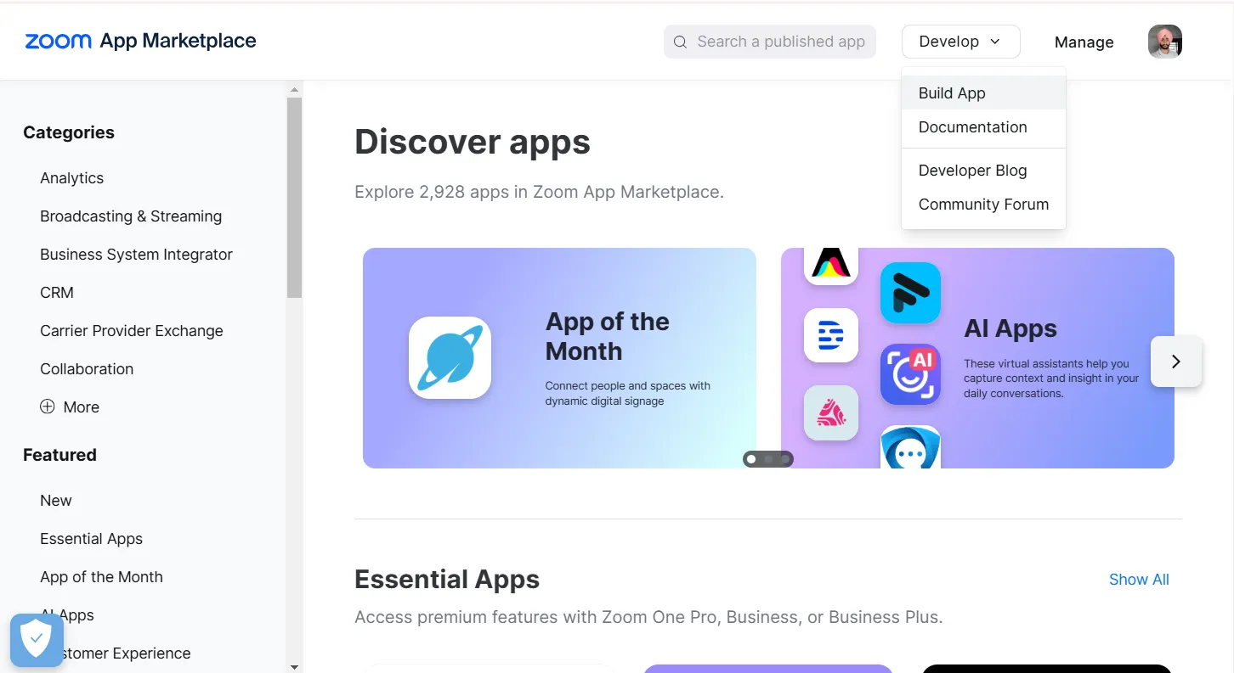The image size is (1234, 673).
Task: Select the Collaboration category
Action: [x=87, y=369]
